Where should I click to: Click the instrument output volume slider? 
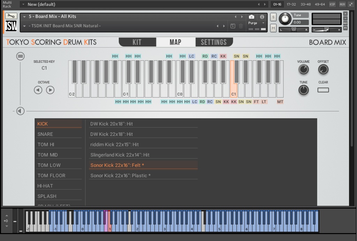[x=326, y=30]
